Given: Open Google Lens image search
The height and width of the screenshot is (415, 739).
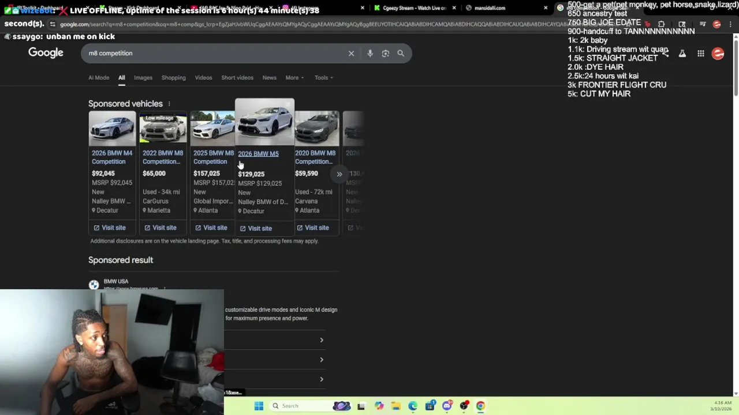Looking at the screenshot, I should click(386, 53).
